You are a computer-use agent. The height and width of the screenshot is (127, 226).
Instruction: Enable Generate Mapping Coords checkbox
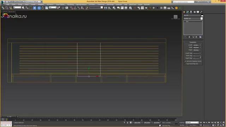185,61
